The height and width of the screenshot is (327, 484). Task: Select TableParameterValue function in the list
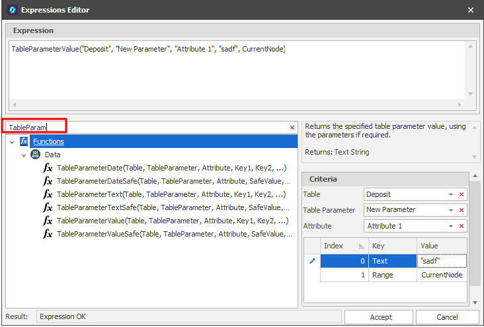tap(172, 221)
